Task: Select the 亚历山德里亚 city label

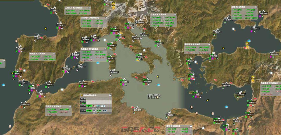Action: coord(219,121)
